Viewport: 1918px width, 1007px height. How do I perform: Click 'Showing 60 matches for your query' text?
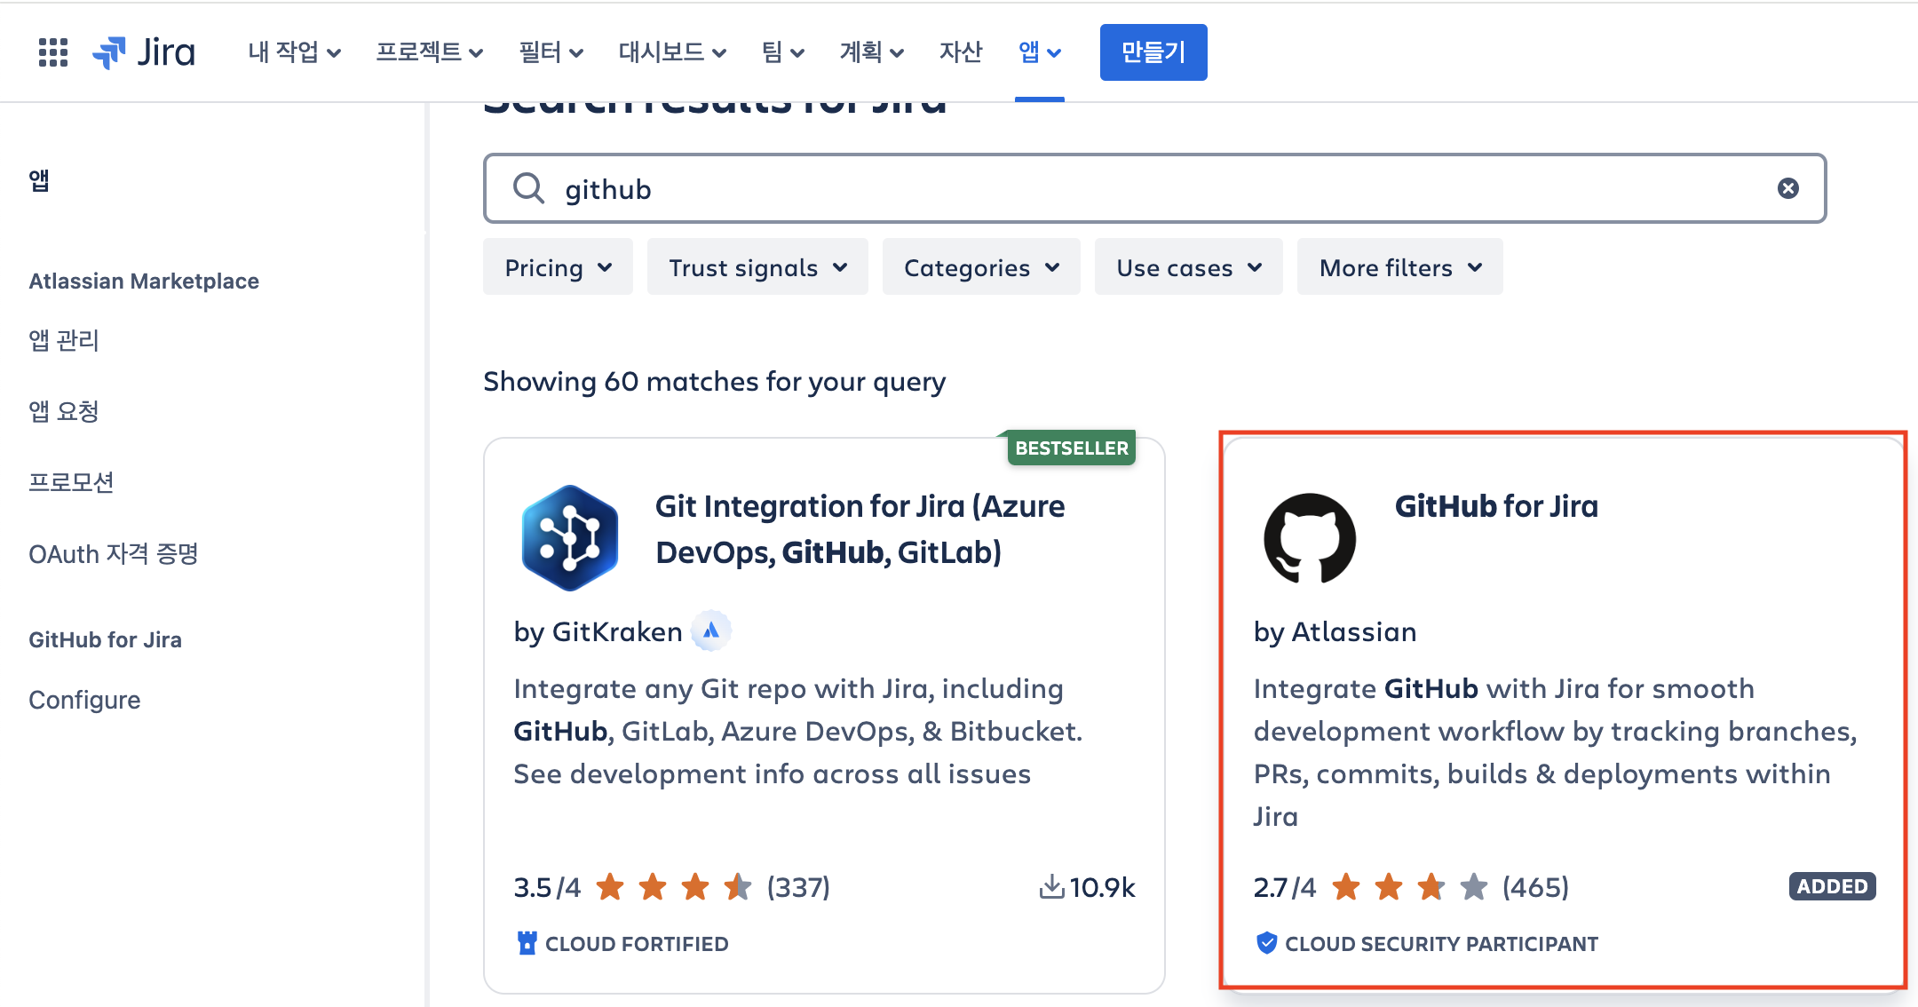[x=714, y=381]
